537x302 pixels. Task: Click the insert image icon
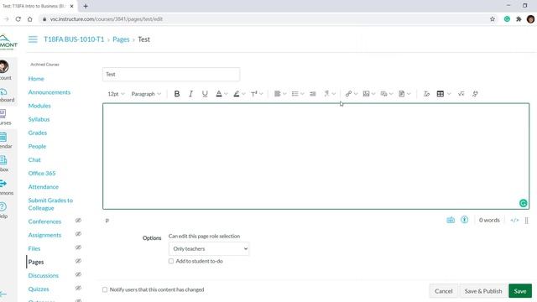(366, 94)
